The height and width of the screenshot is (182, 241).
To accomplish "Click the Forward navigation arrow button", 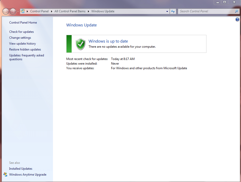I will pyautogui.click(x=13, y=11).
